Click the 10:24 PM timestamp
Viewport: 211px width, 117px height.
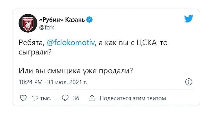click(x=31, y=82)
